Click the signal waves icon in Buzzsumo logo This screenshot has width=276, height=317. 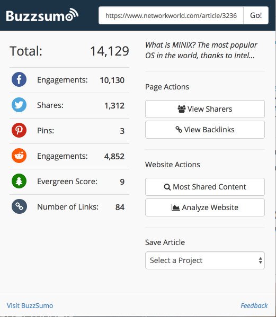(72, 14)
